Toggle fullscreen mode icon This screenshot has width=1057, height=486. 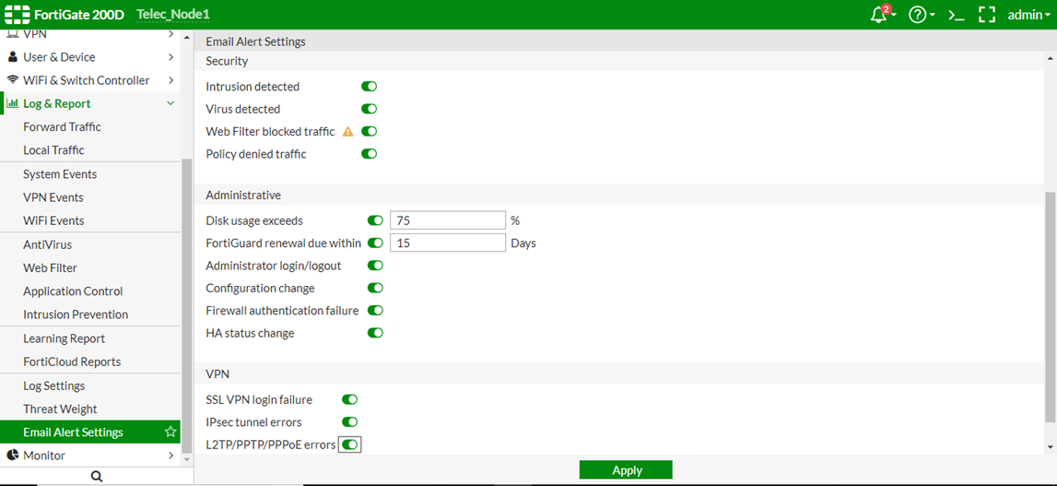coord(986,15)
